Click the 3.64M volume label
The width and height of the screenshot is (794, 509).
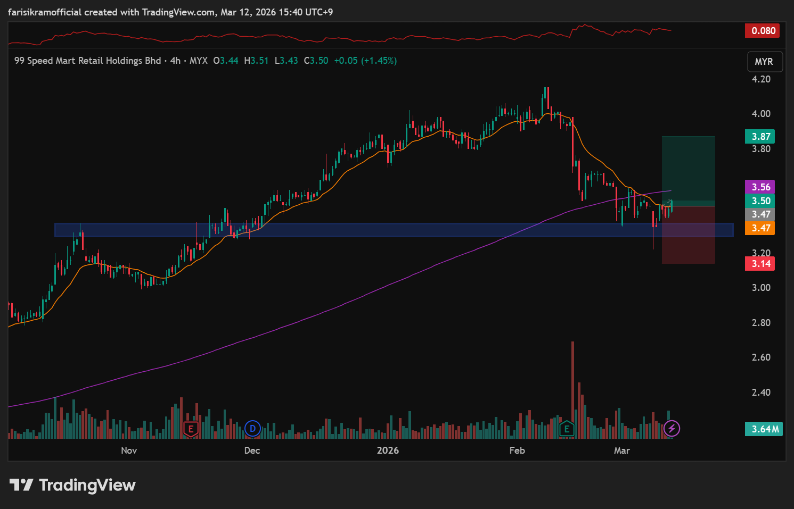(764, 429)
